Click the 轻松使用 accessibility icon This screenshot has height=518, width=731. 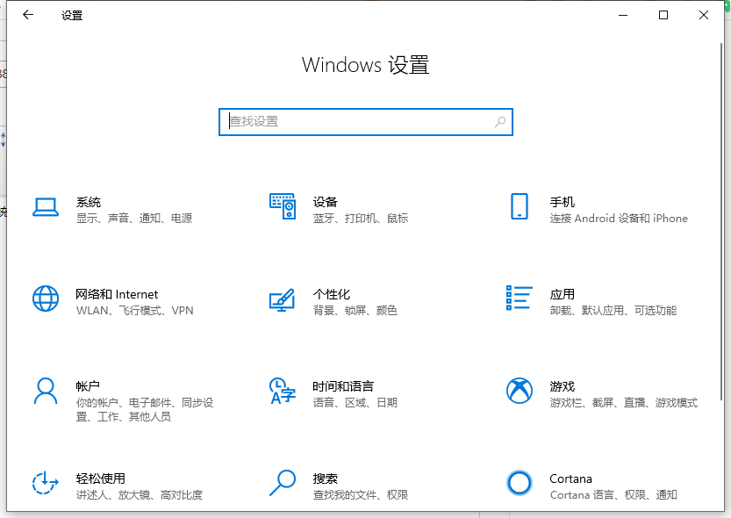(46, 483)
